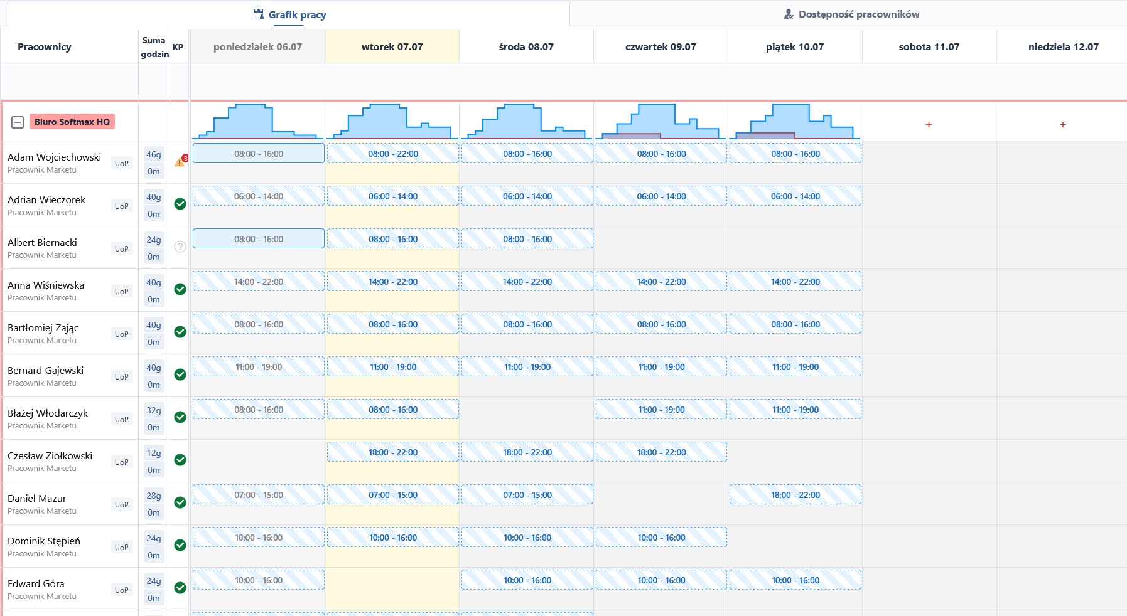Collapse the Biuro Softmax HQ group
The width and height of the screenshot is (1127, 616).
pyautogui.click(x=18, y=122)
